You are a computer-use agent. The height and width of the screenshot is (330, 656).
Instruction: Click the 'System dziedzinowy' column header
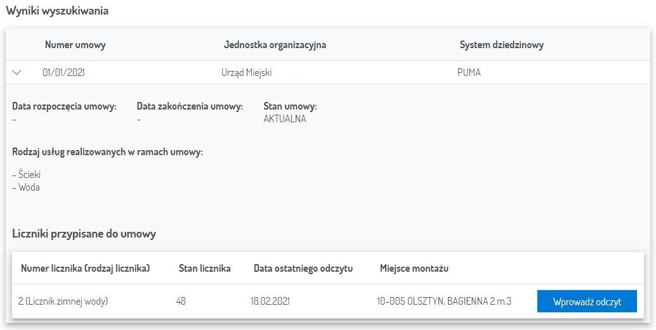coord(501,45)
